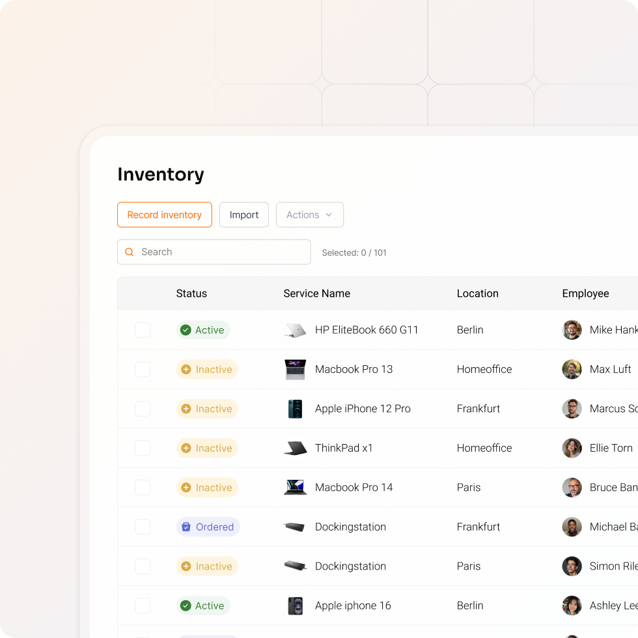Click Michael's profile avatar
Screen dimensions: 638x638
pos(572,527)
